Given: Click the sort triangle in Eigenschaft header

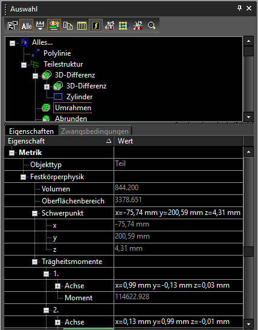Looking at the screenshot, I should (109, 141).
